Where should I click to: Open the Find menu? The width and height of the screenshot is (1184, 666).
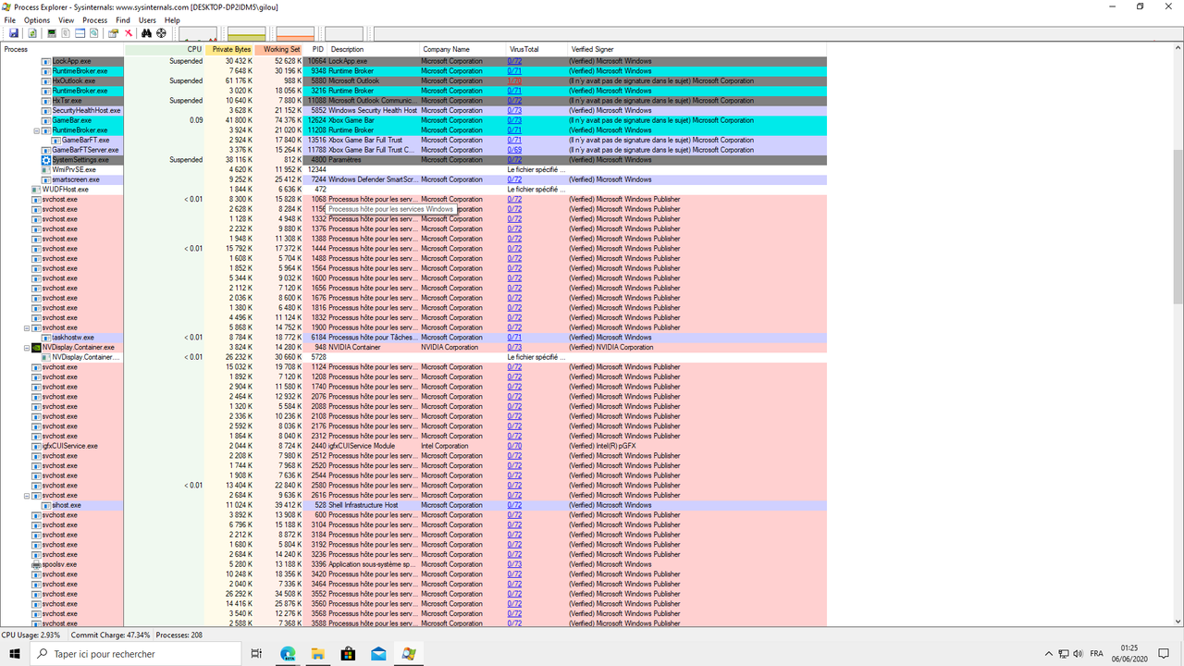click(123, 20)
